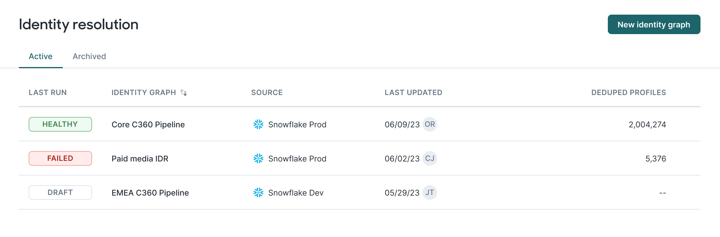
Task: Click the Identity Graph sort arrows icon
Action: (x=184, y=93)
